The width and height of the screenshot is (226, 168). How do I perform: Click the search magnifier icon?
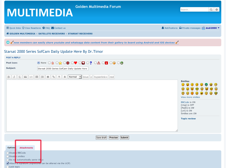(211, 10)
